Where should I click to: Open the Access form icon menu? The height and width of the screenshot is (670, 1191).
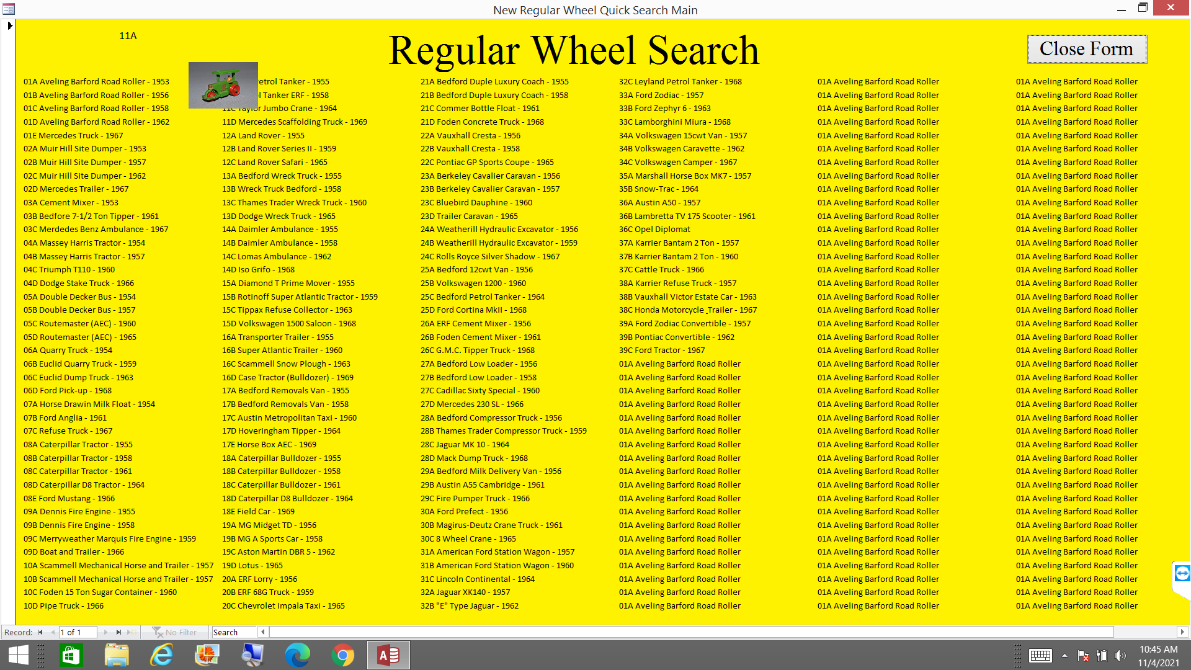(x=8, y=9)
